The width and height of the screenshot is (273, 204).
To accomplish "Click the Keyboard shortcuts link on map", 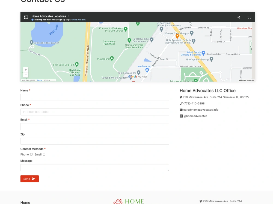I will pos(246,80).
